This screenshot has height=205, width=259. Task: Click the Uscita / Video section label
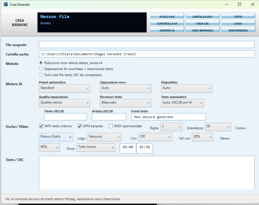point(17,127)
